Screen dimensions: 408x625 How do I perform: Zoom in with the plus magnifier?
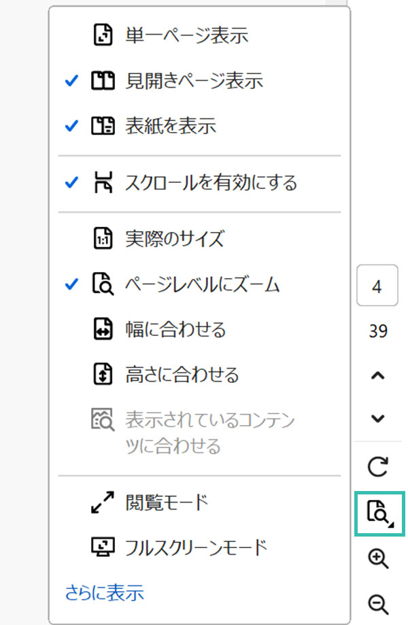point(378,558)
